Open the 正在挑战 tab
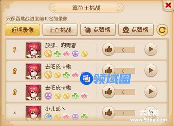The width and height of the screenshot is (174, 126). pyautogui.click(x=60, y=30)
